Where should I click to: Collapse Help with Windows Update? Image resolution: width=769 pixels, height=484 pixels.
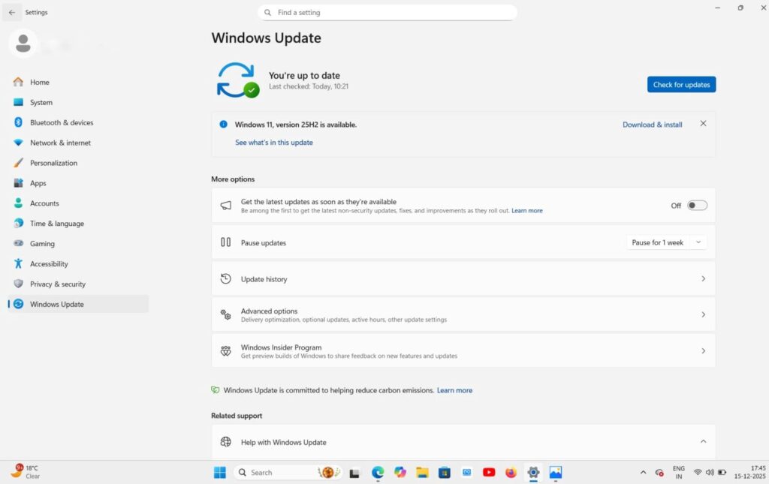[x=703, y=442]
